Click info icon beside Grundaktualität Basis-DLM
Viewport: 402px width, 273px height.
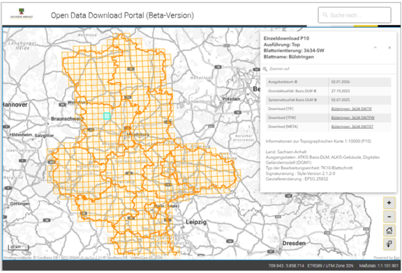[315, 91]
